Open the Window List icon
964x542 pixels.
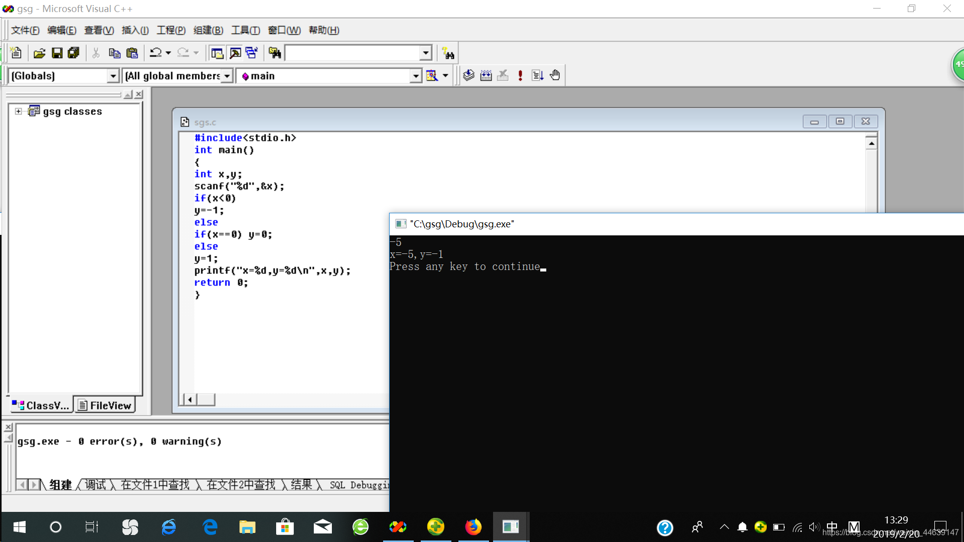point(252,53)
